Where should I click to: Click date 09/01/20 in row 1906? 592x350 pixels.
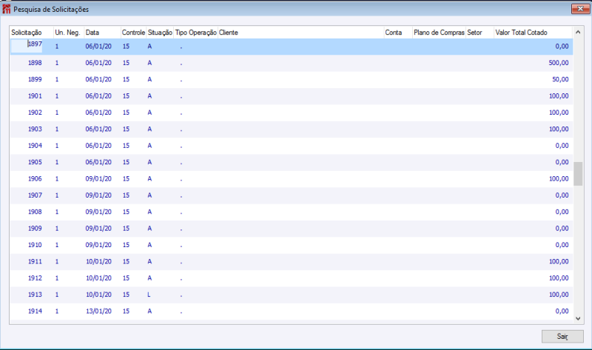coord(98,179)
